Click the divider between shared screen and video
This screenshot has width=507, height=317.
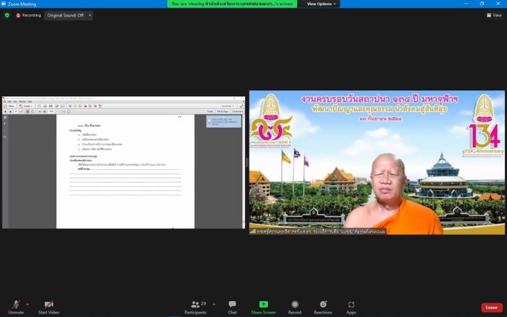[247, 162]
